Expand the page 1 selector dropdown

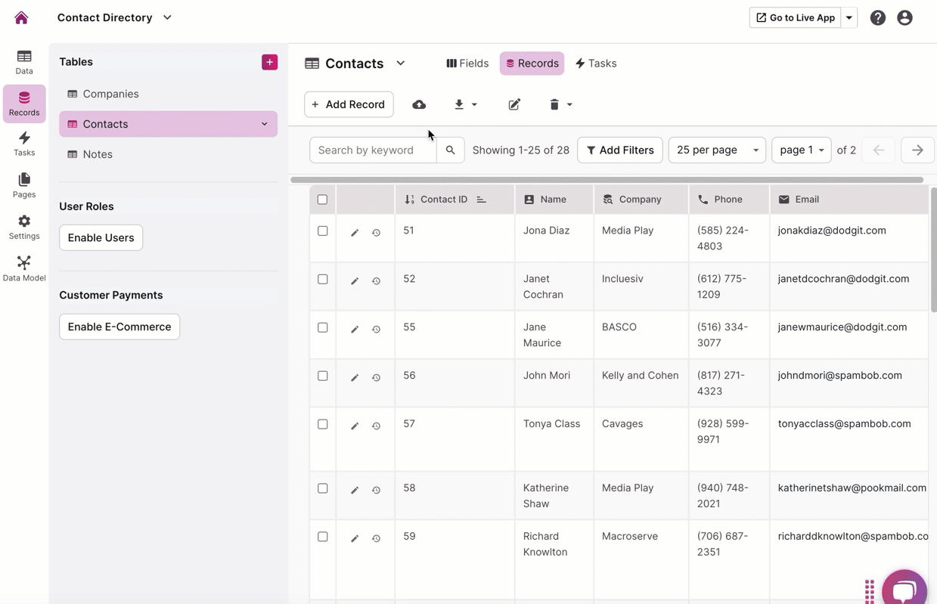tap(801, 150)
